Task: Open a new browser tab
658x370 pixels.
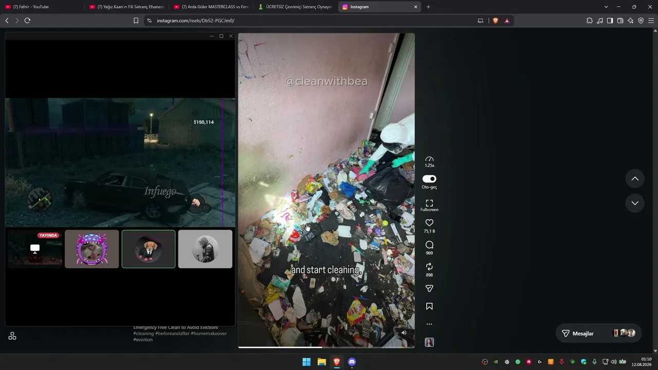Action: point(428,7)
